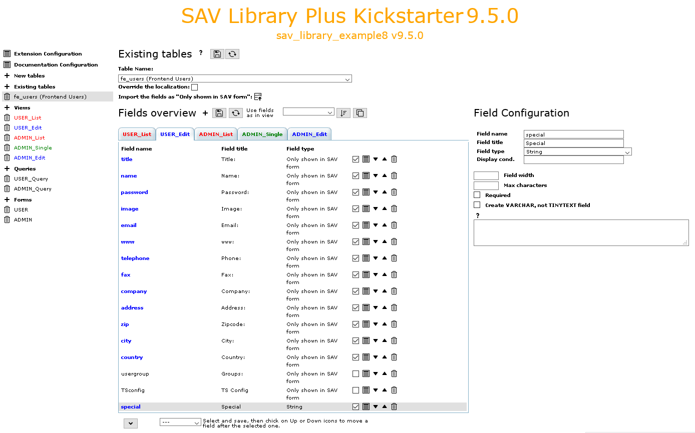Move the company field up
This screenshot has height=433, width=695.
(385, 291)
